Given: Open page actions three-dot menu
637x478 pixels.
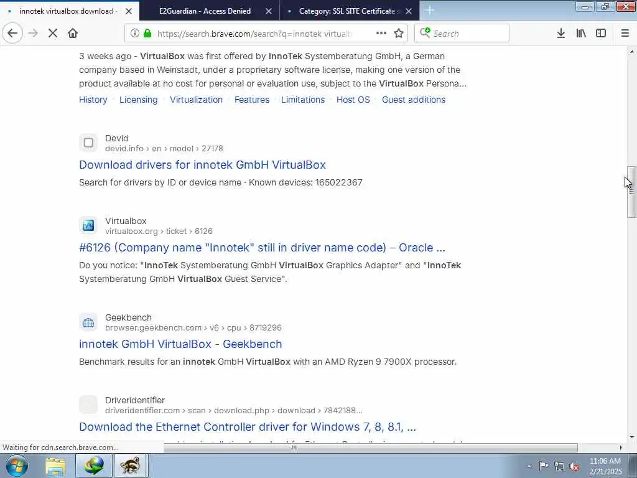Looking at the screenshot, I should tap(381, 34).
